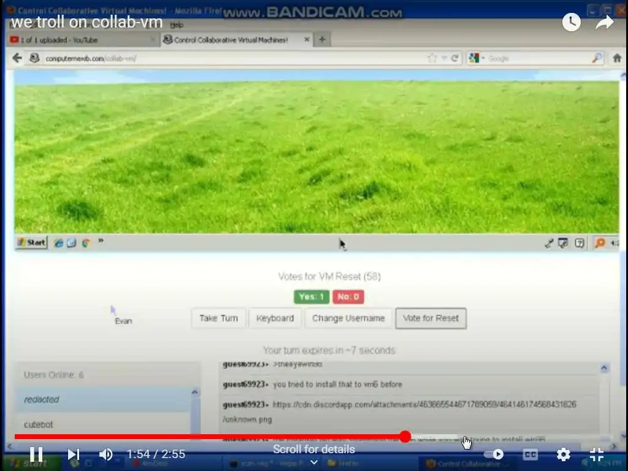
Task: Click the orange magnifier tray icon
Action: coord(600,243)
